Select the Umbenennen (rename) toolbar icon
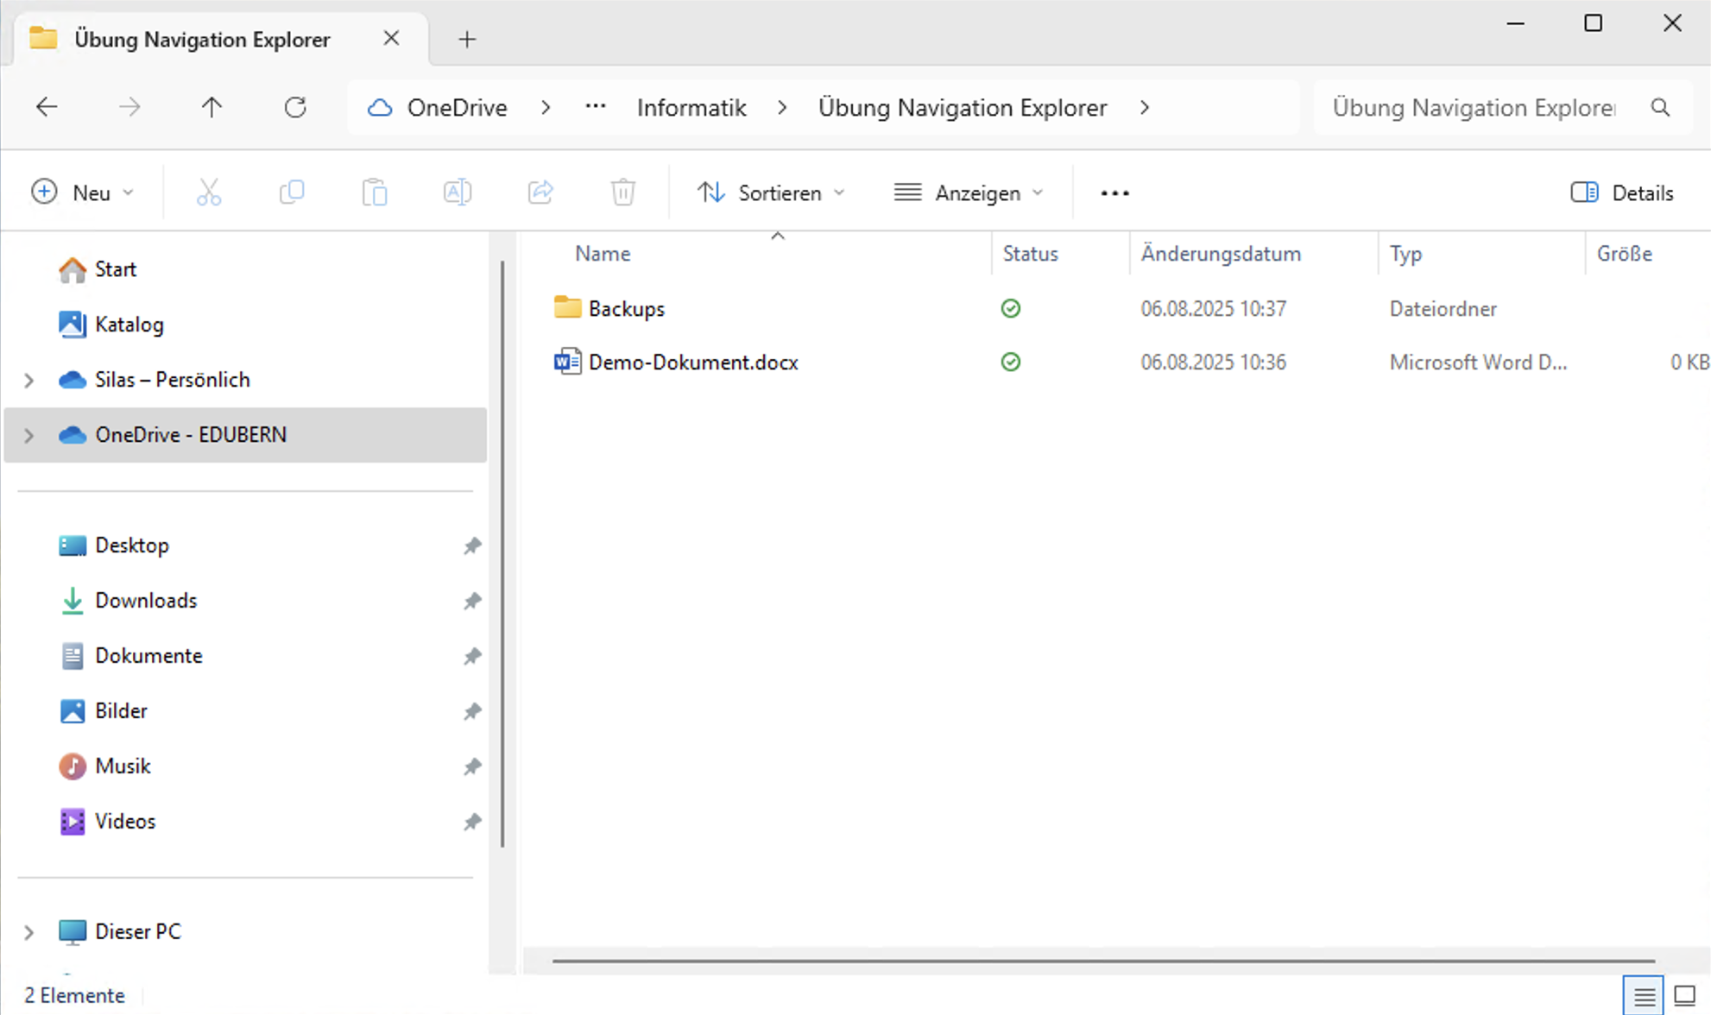Image resolution: width=1711 pixels, height=1015 pixels. point(457,192)
